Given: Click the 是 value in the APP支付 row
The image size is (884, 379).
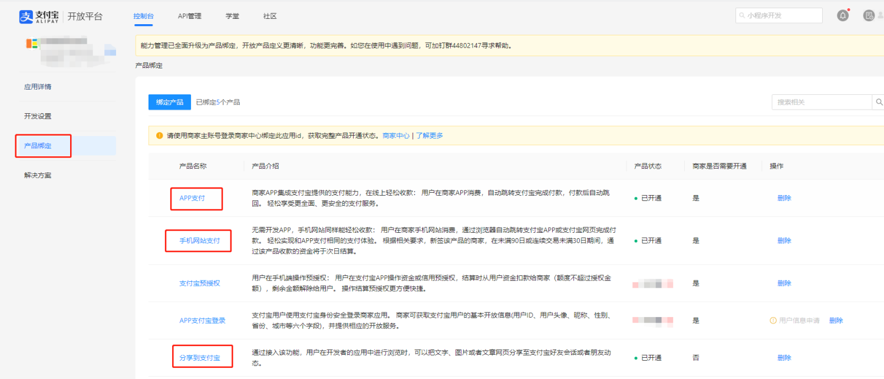Looking at the screenshot, I should point(696,198).
